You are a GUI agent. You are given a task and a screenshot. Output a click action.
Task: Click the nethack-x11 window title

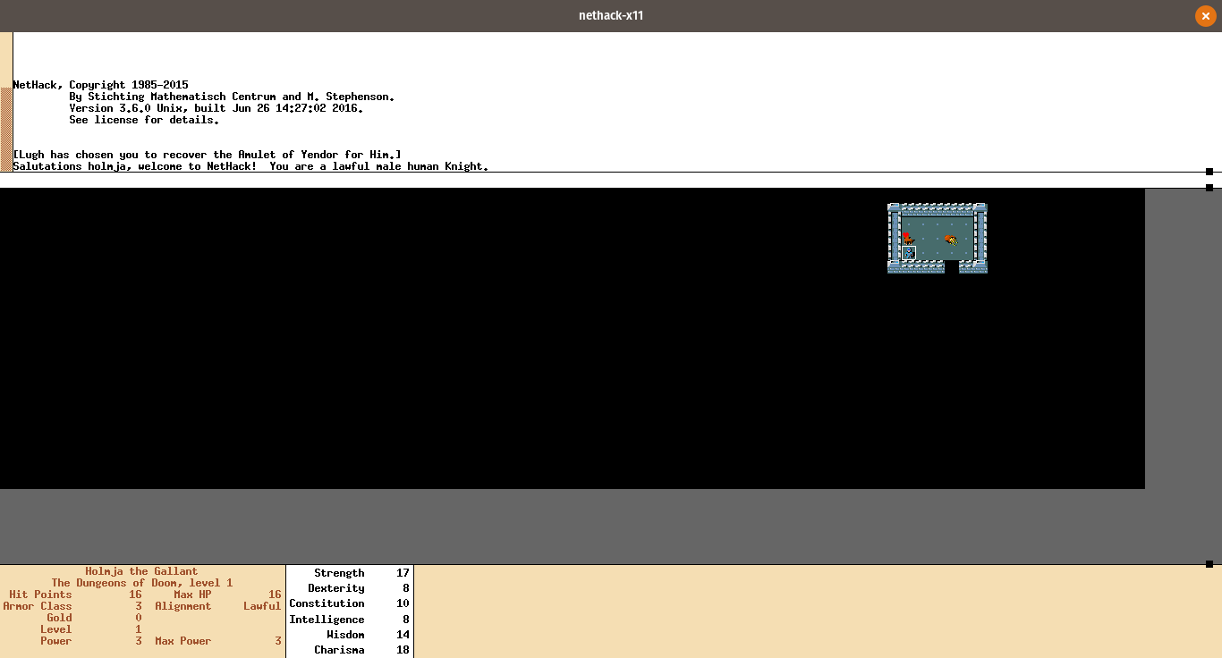point(611,16)
